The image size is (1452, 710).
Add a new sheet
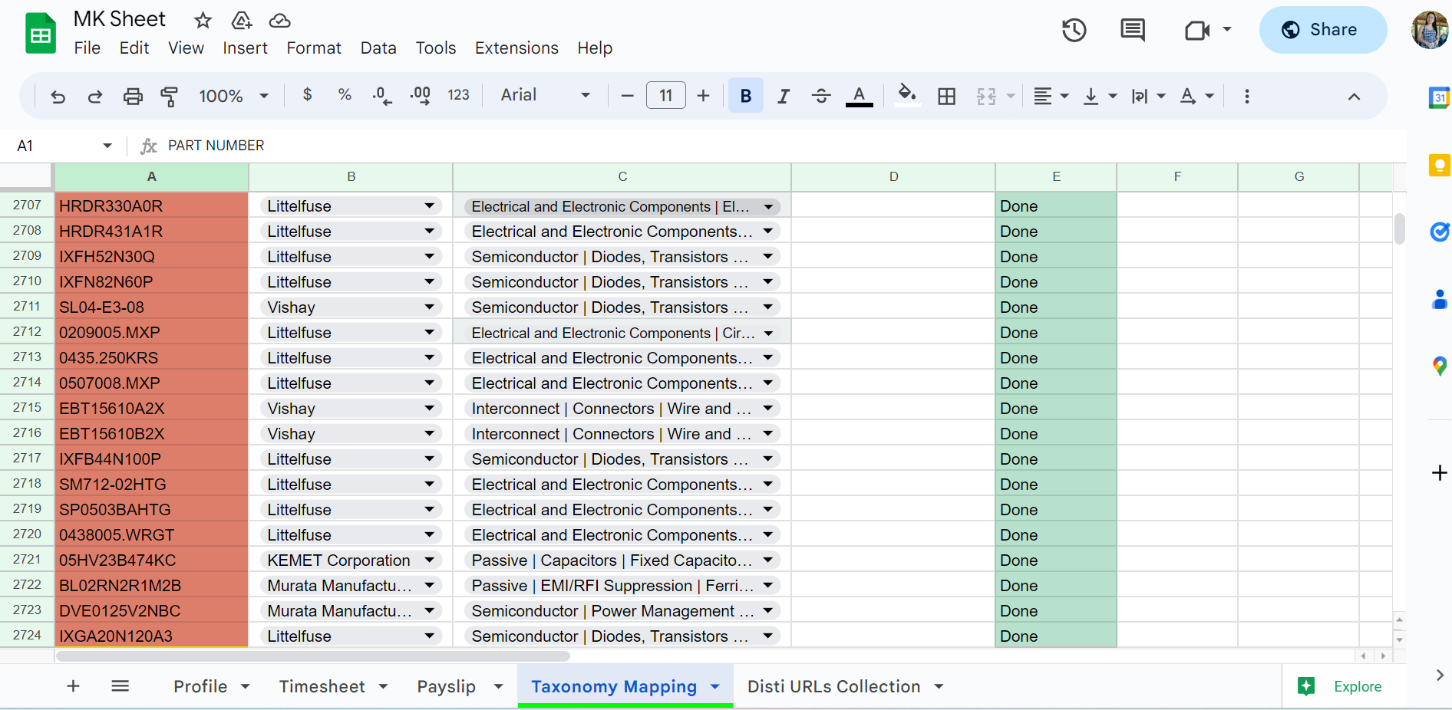tap(74, 686)
